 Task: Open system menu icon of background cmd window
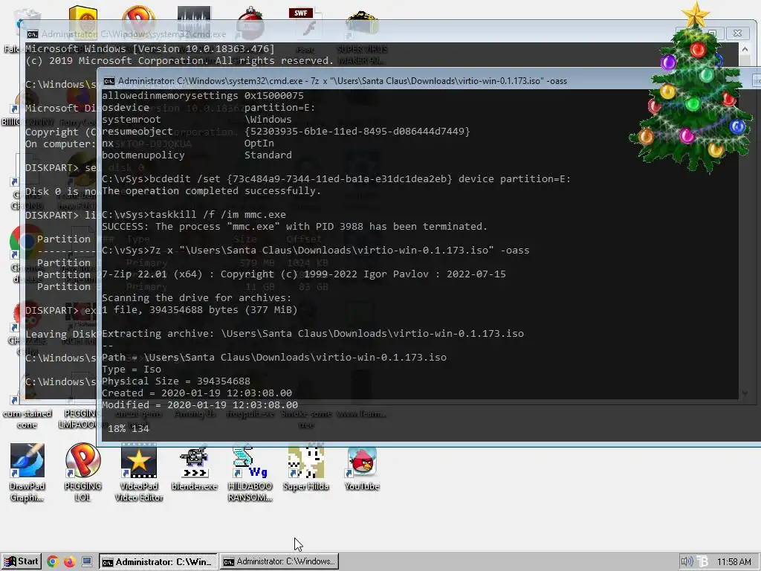33,34
